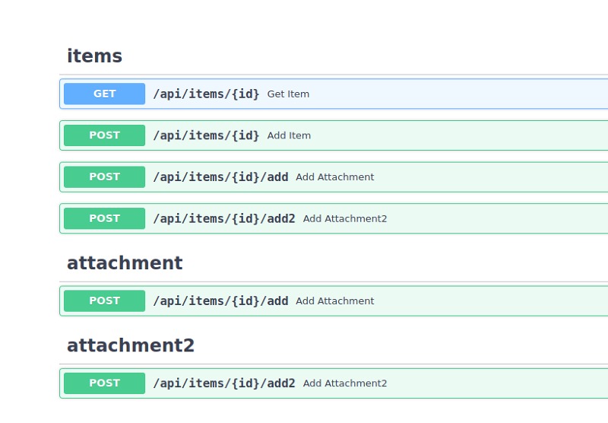Click the blue GET method badge
This screenshot has width=608, height=423.
coord(104,94)
